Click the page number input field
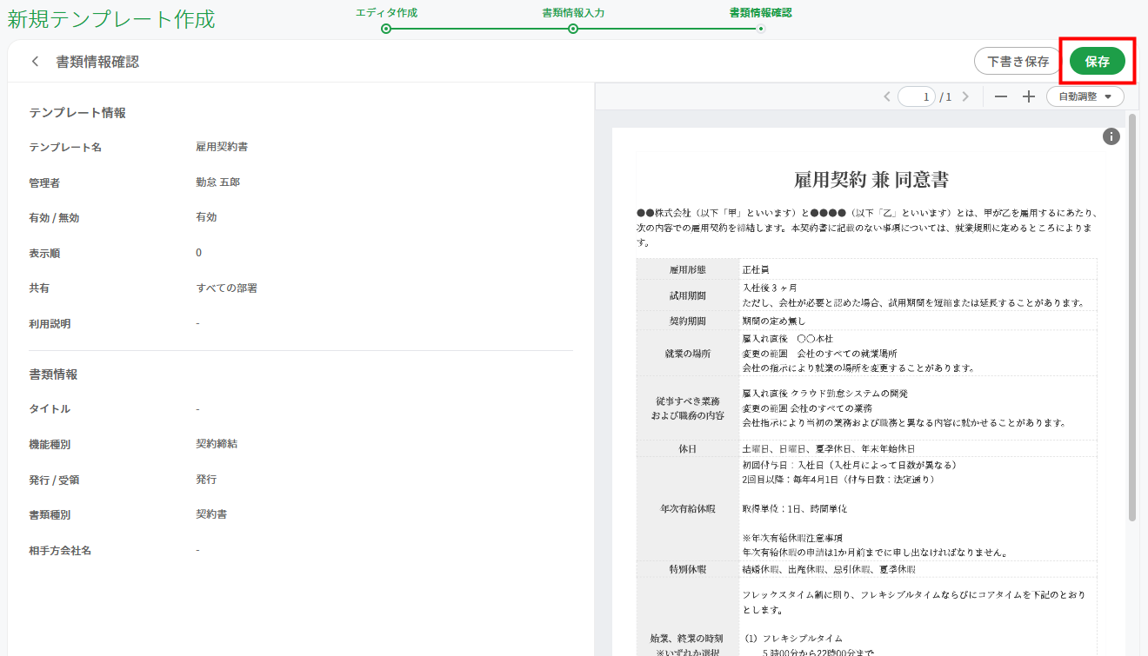This screenshot has height=656, width=1148. pos(917,96)
